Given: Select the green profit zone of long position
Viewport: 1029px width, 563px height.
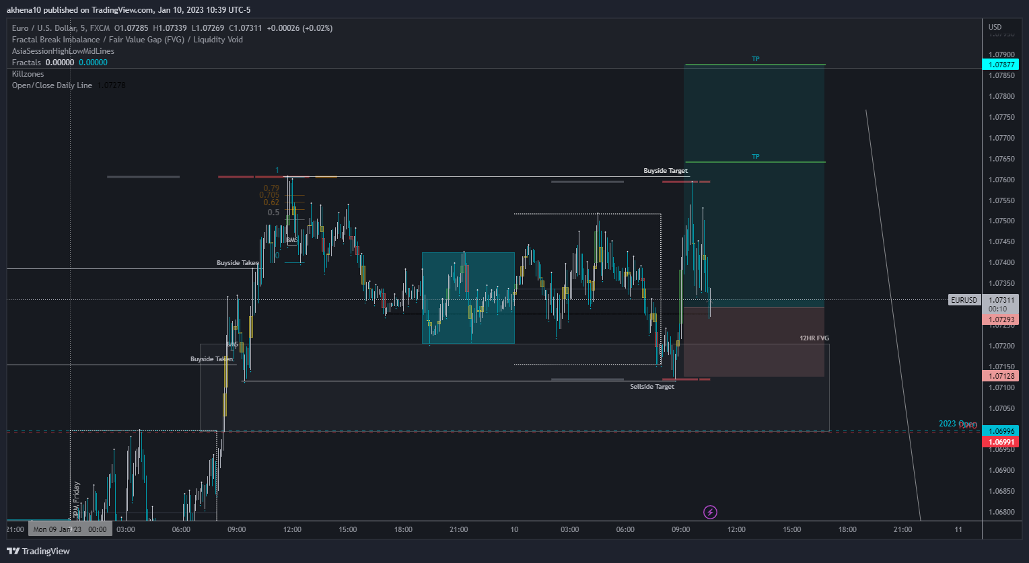Looking at the screenshot, I should (x=754, y=186).
